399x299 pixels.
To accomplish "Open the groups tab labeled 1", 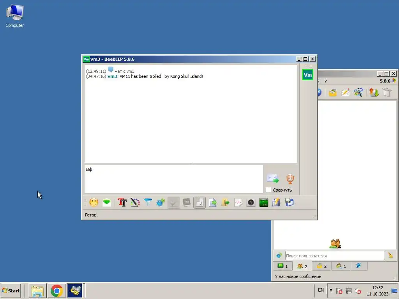I will 341,266.
